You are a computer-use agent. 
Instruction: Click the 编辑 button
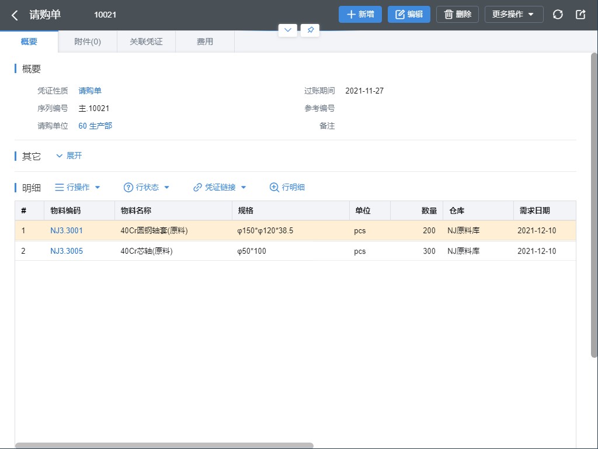click(x=409, y=15)
